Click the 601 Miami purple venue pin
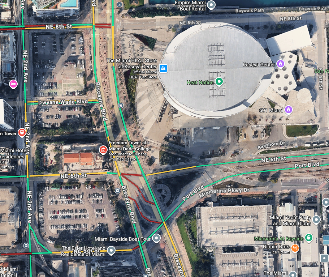This screenshot has height=277, width=329. pyautogui.click(x=289, y=110)
